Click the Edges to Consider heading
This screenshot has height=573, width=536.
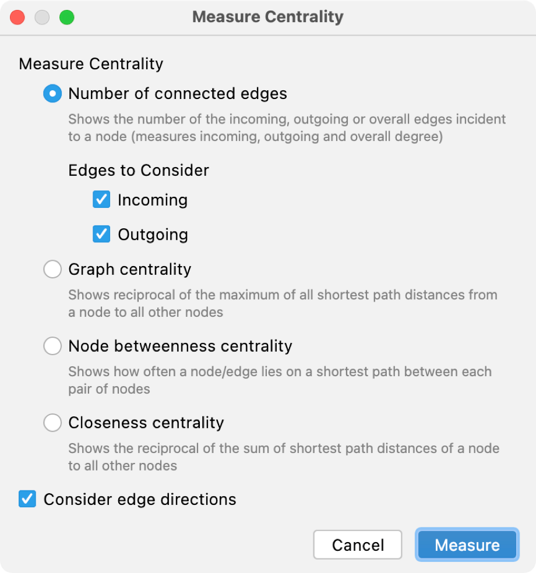point(138,170)
